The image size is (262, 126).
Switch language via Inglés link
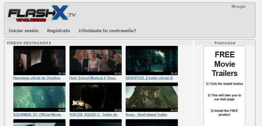[x=241, y=7]
